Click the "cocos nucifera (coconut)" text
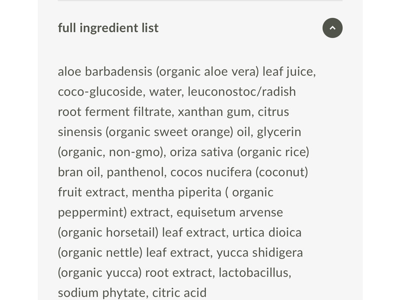 tap(239, 172)
